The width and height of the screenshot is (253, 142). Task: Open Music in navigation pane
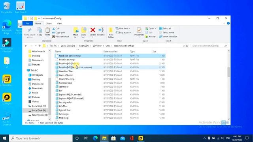tap(35, 93)
